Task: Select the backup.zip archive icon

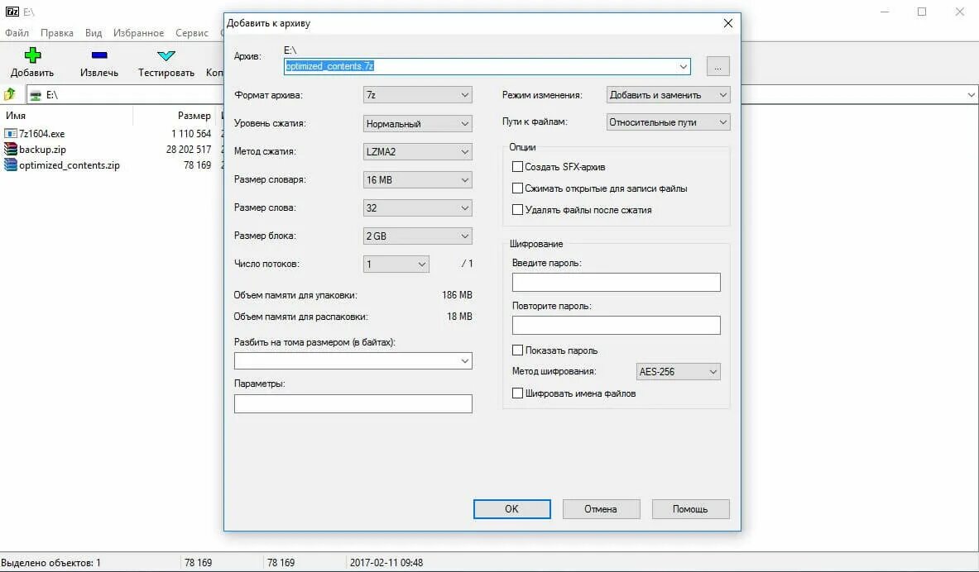Action: pyautogui.click(x=10, y=149)
